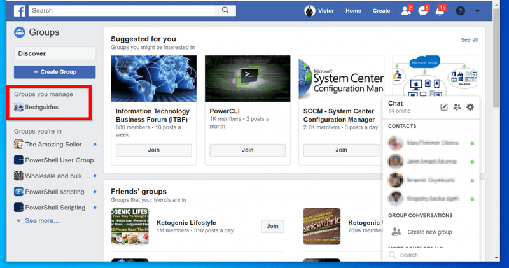The image size is (509, 268).
Task: Click the Facebook logo icon
Action: (20, 11)
